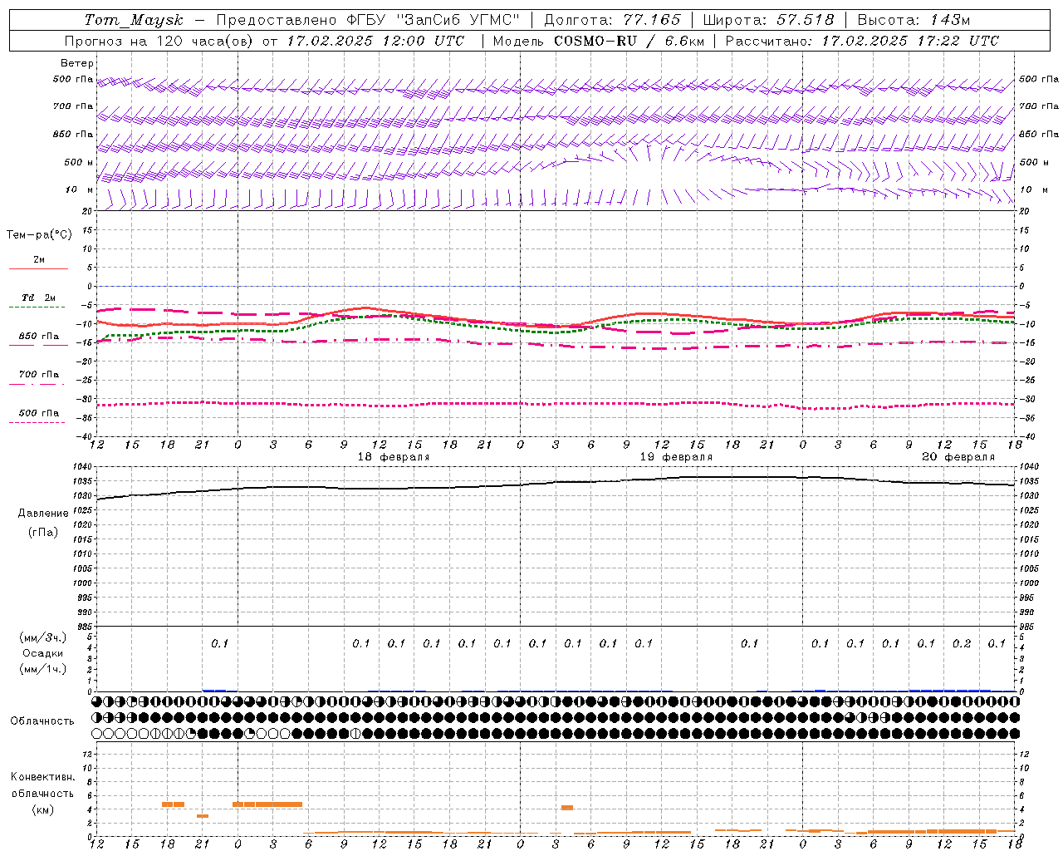Screen dimensions: 1063x851
Task: Click the (мм/1ч.) hourly precipitation label
Action: click(x=43, y=669)
